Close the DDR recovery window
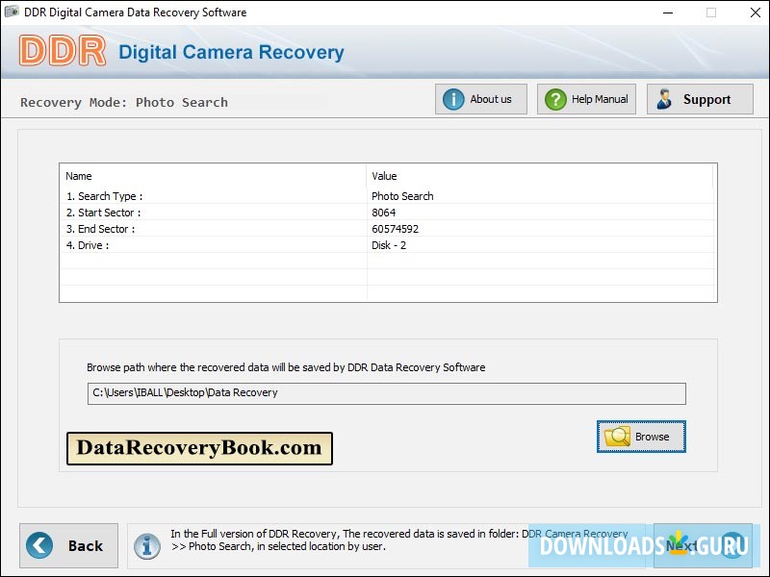The image size is (770, 577). (x=756, y=13)
